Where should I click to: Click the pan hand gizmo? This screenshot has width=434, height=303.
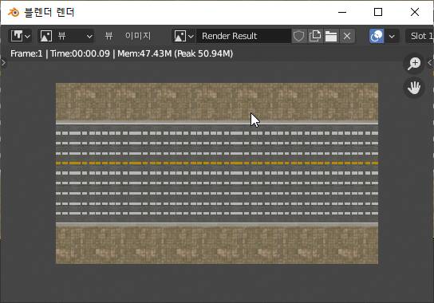click(414, 88)
